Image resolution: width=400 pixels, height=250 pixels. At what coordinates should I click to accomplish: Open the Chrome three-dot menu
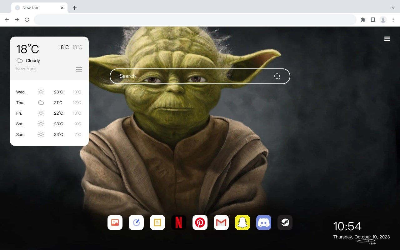point(393,20)
